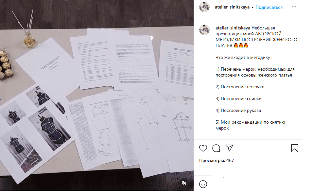
Task: Click the comment input field
Action: 253,184
